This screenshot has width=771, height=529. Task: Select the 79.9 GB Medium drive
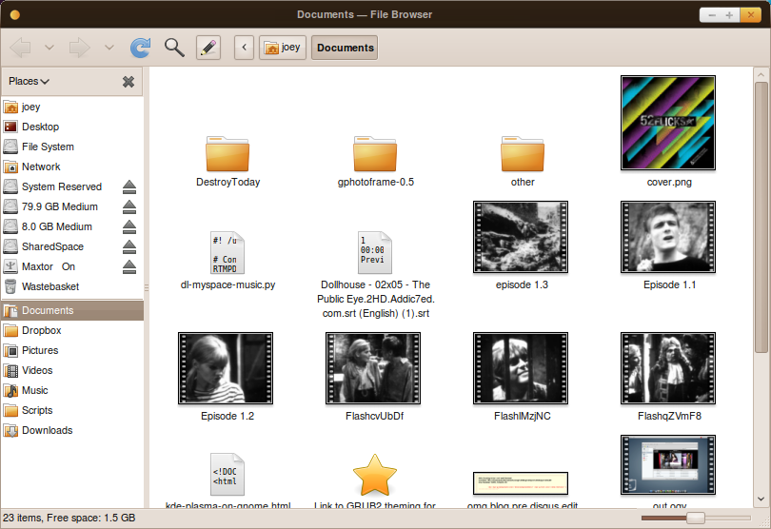(62, 206)
